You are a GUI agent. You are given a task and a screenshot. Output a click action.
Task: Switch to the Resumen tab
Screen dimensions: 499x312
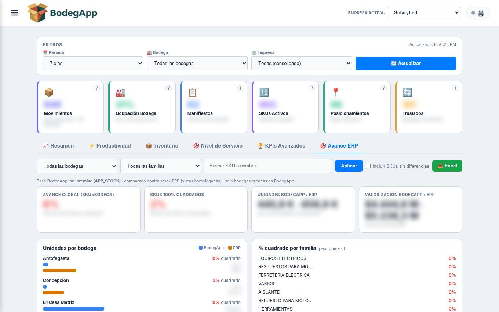click(x=58, y=146)
